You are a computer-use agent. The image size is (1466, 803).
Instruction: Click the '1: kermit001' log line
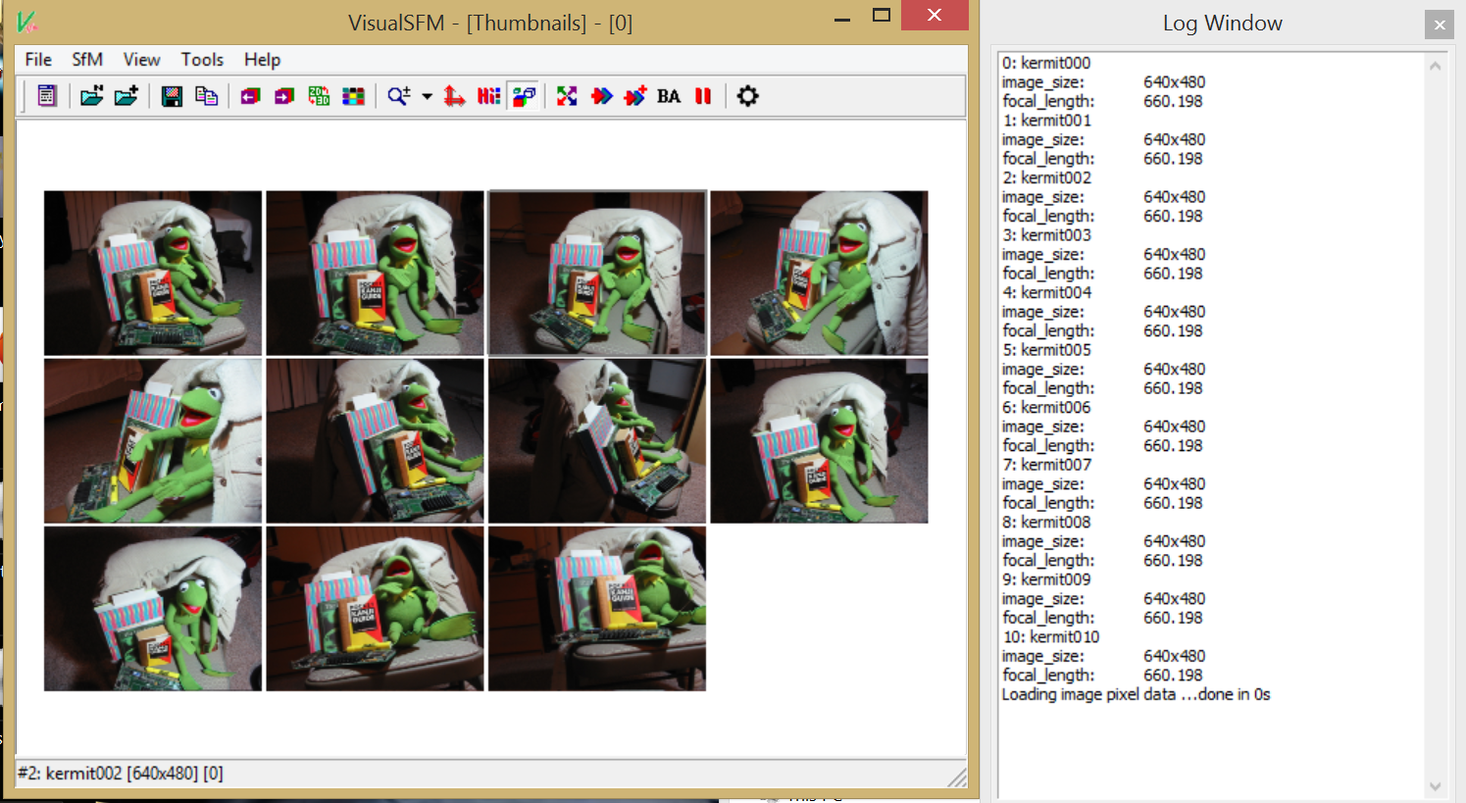[x=1046, y=121]
